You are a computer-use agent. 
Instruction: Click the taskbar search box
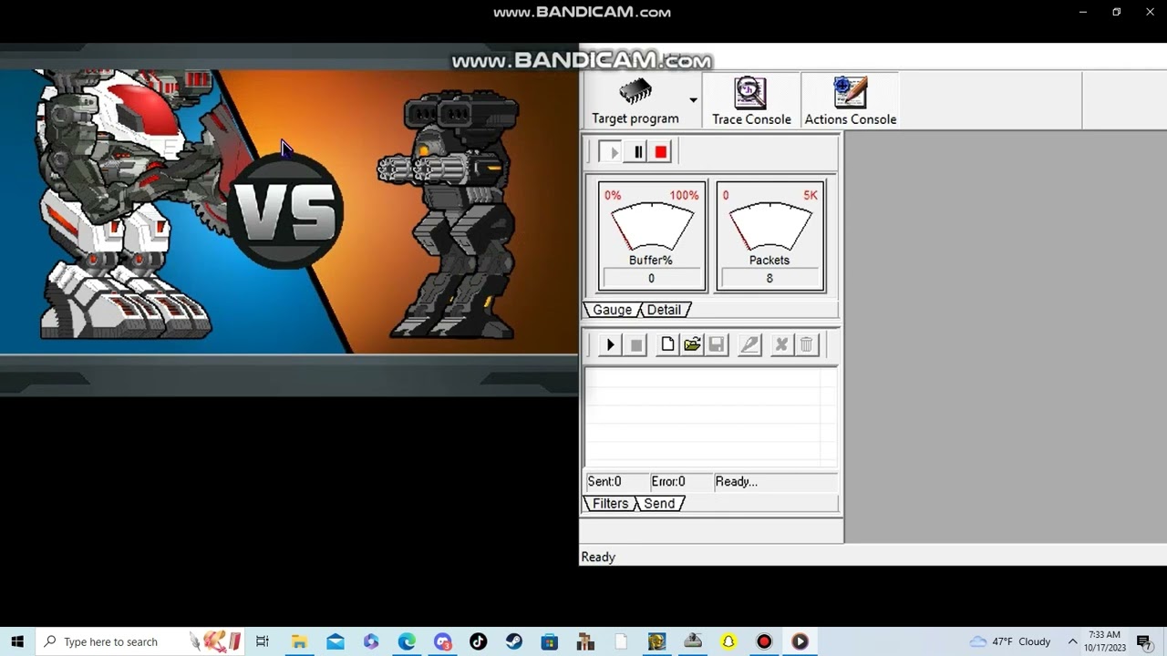tap(141, 641)
